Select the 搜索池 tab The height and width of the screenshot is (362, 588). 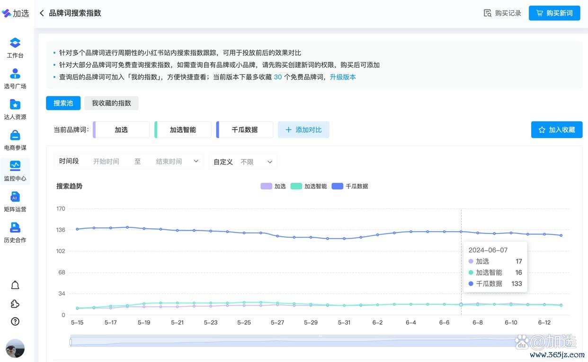pos(63,103)
